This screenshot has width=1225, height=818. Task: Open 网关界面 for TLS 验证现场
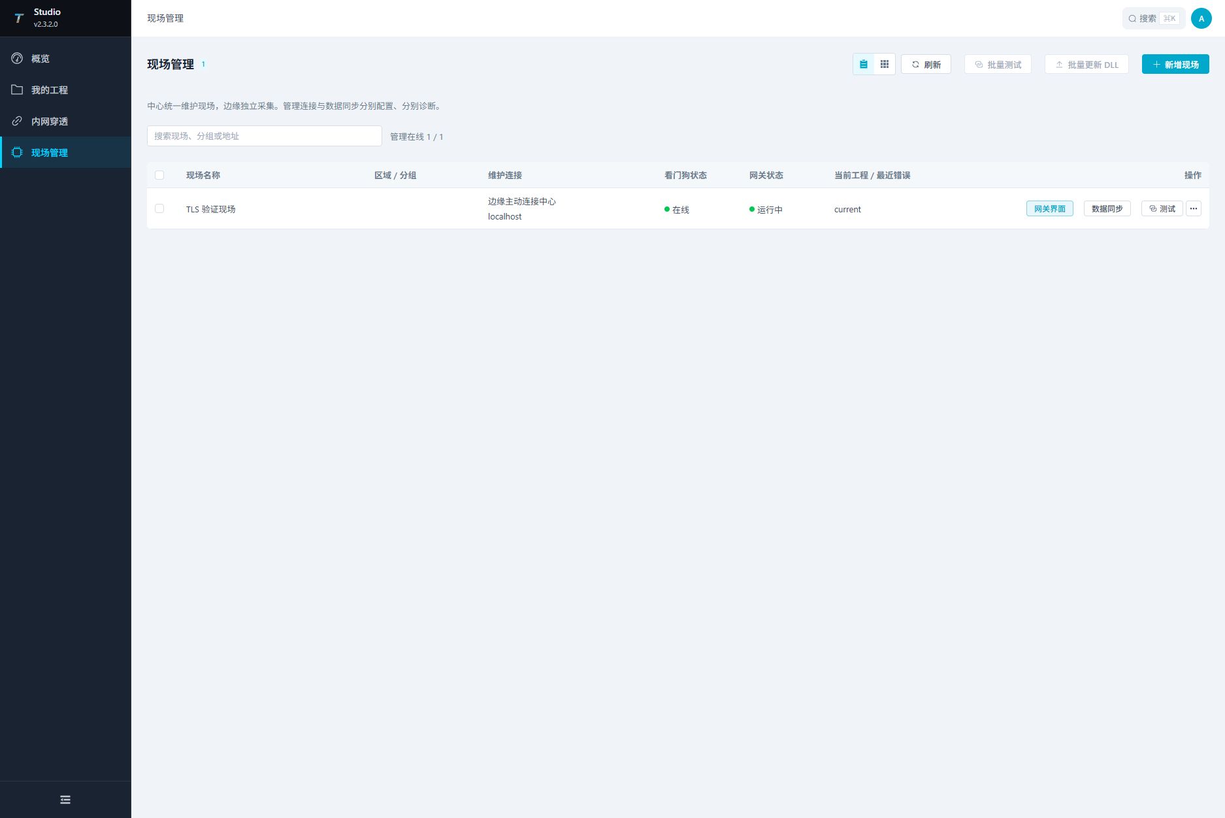[1050, 208]
